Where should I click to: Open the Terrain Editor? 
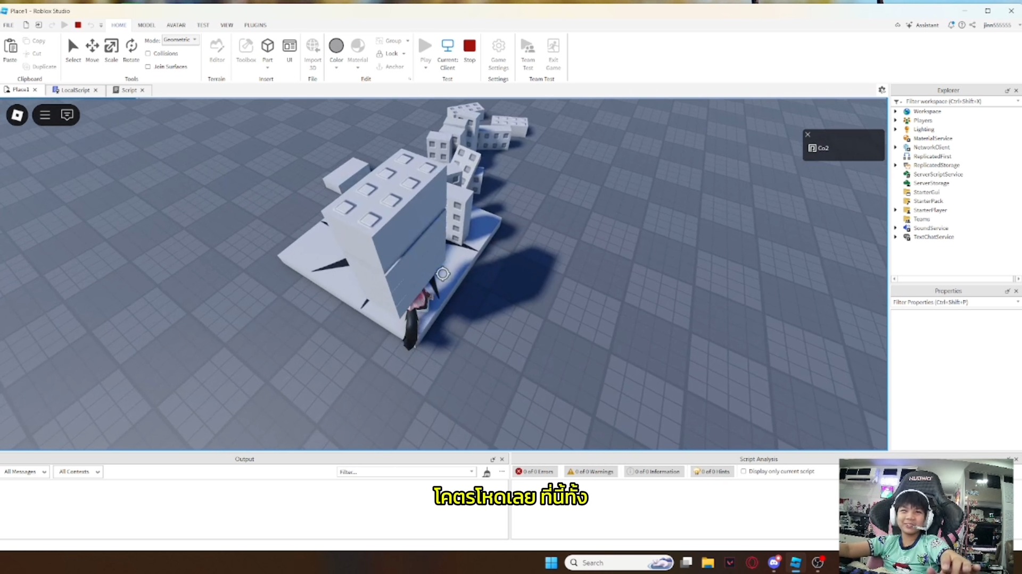tap(217, 50)
